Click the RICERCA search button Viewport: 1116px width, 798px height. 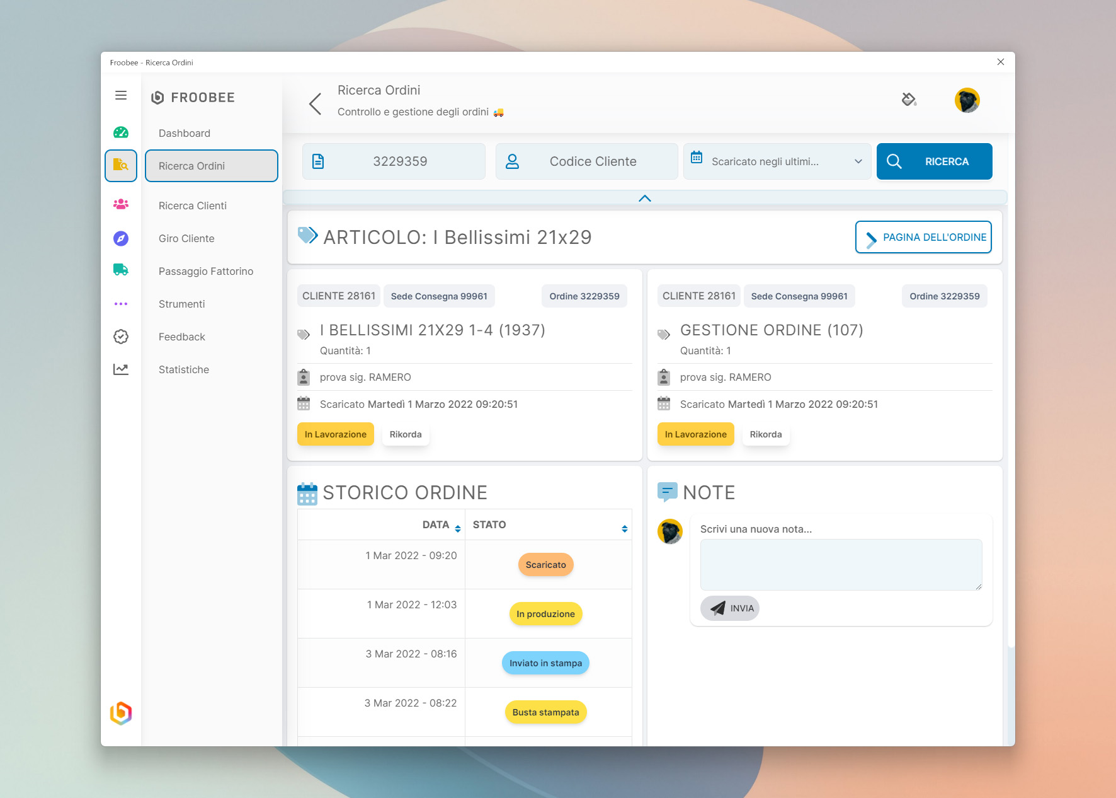pyautogui.click(x=934, y=161)
